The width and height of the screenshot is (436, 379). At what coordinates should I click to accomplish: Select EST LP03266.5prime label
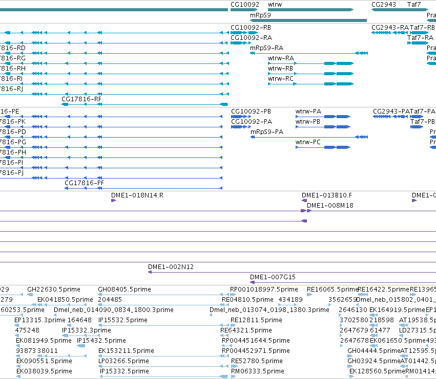click(x=123, y=361)
